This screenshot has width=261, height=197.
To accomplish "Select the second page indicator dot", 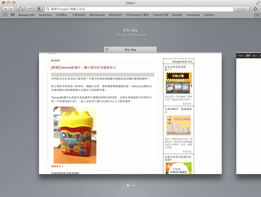I will [133, 186].
